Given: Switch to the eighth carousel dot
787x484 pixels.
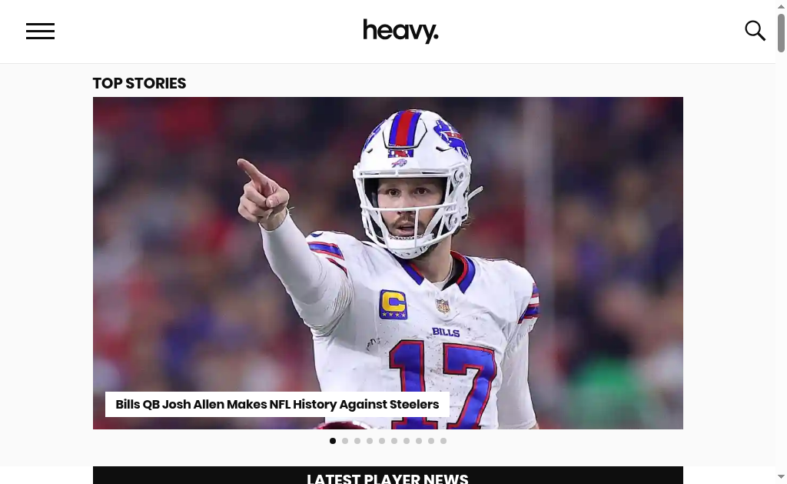Looking at the screenshot, I should point(419,441).
